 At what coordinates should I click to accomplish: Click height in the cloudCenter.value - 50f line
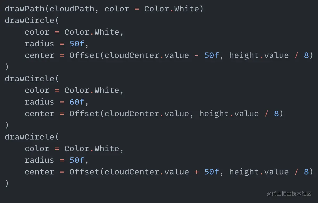(x=244, y=55)
